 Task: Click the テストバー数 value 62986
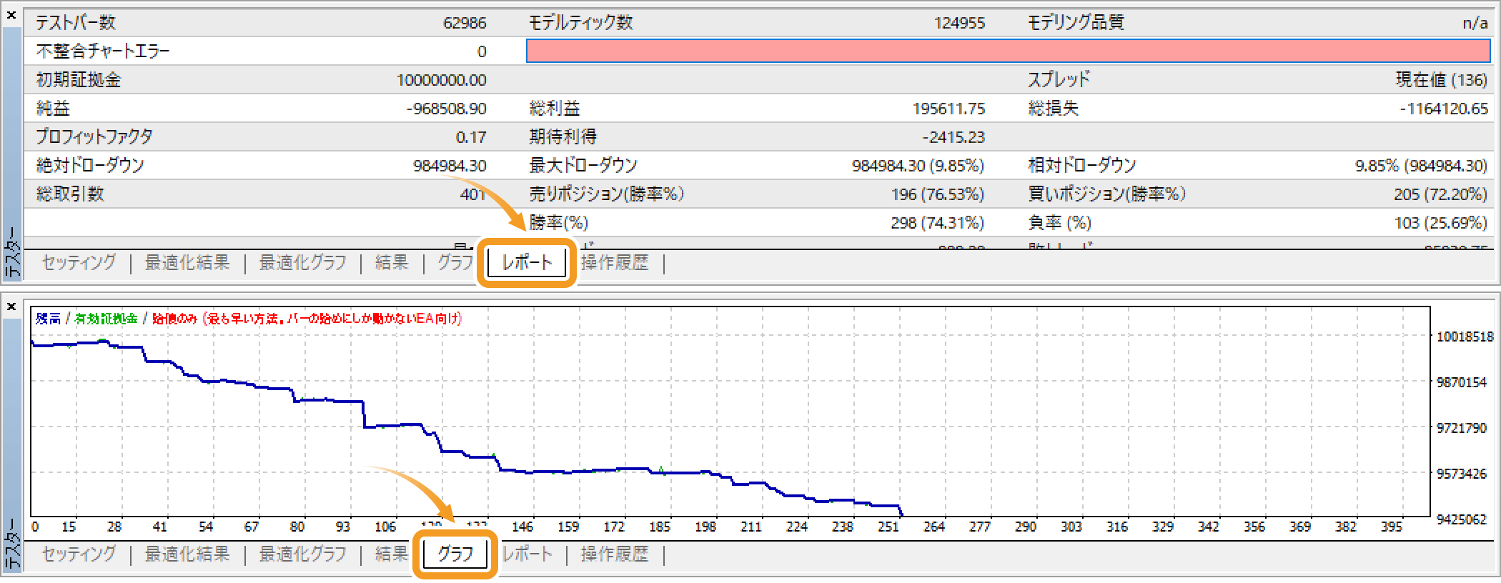pyautogui.click(x=465, y=23)
